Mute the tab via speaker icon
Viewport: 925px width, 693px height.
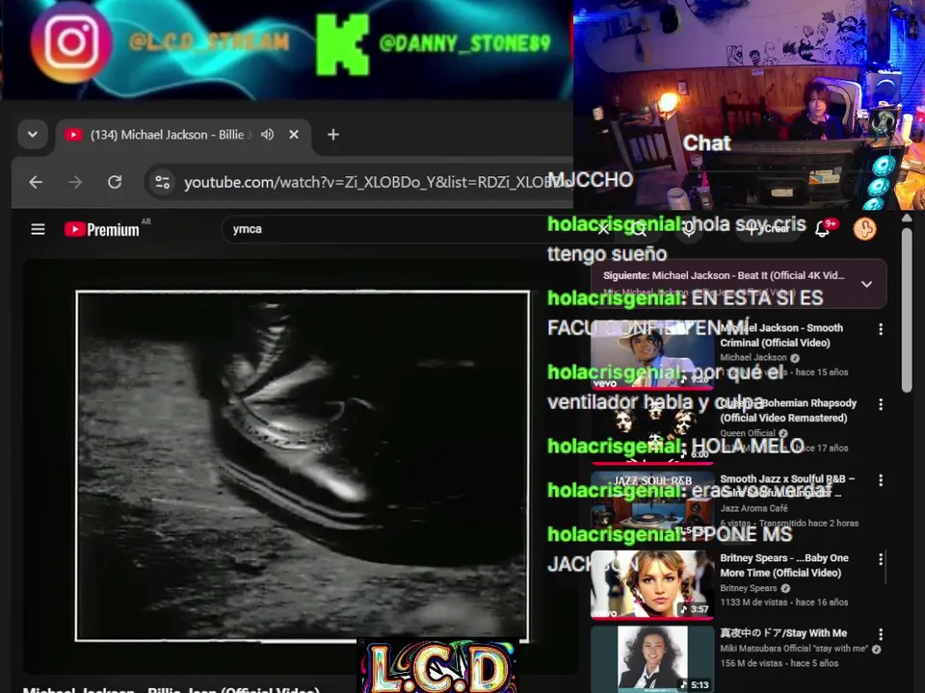click(x=267, y=135)
